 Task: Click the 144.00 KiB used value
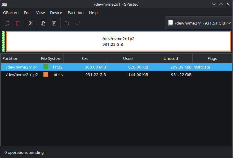pyautogui.click(x=138, y=75)
